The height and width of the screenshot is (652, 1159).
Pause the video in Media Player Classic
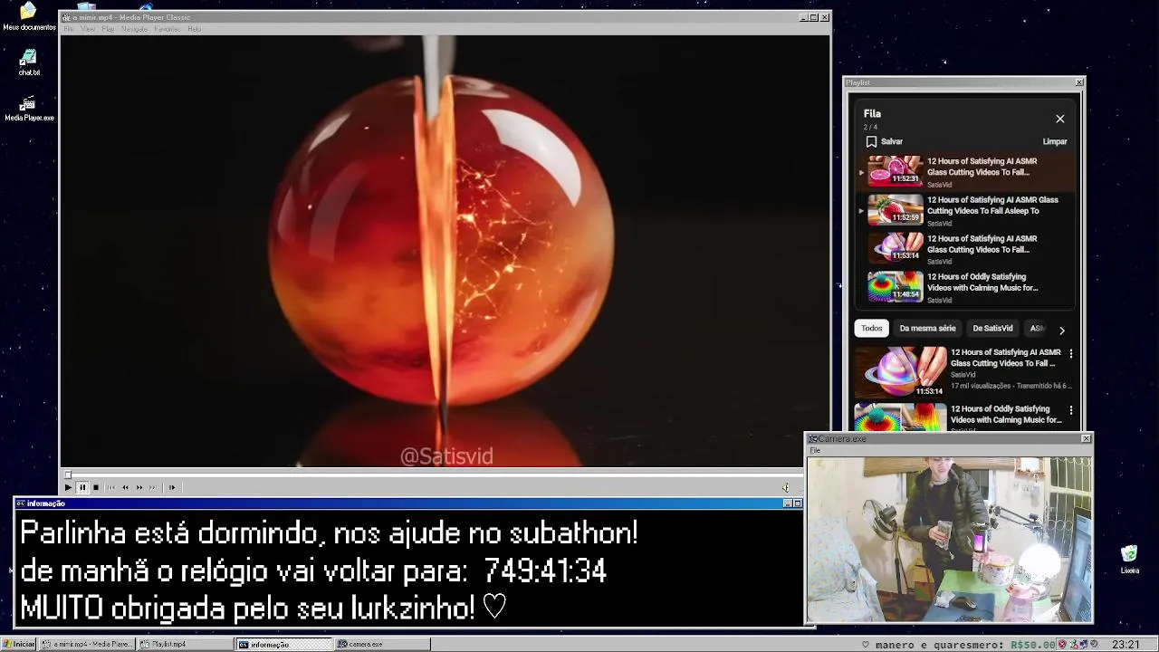tap(81, 487)
